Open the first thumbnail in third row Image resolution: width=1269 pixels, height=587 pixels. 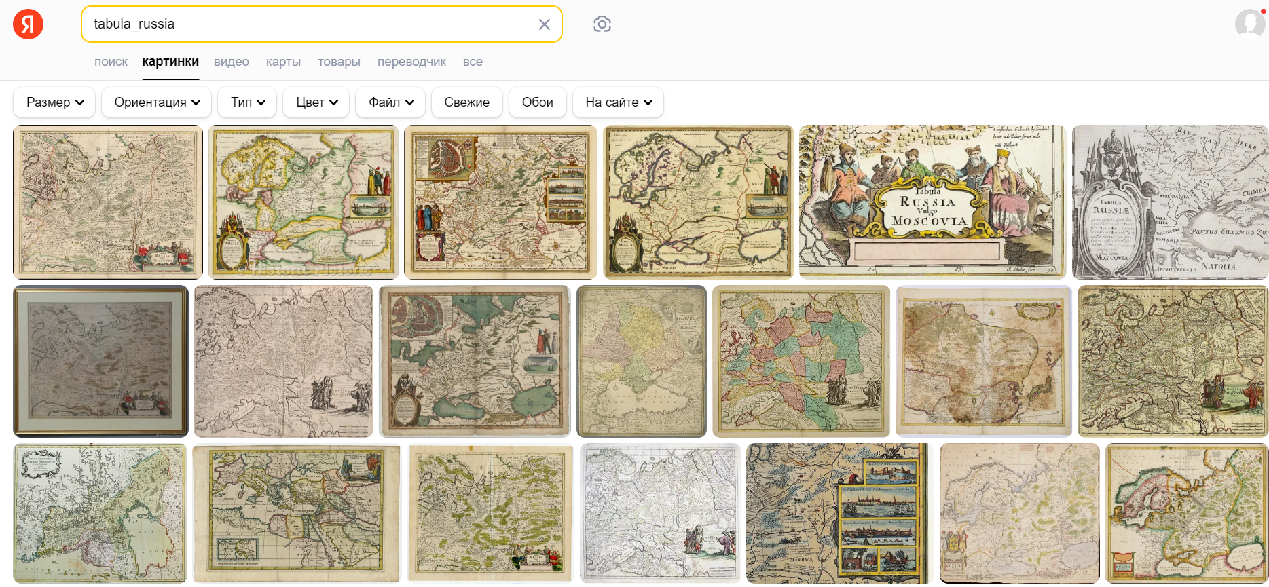pyautogui.click(x=100, y=513)
